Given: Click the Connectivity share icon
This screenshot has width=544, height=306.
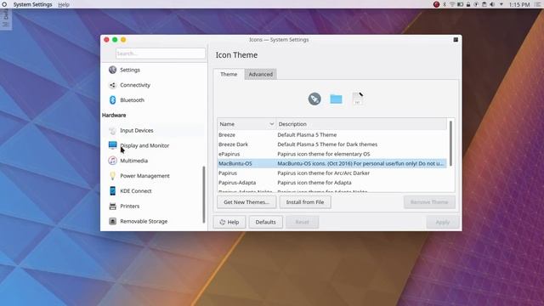Looking at the screenshot, I should pyautogui.click(x=112, y=85).
